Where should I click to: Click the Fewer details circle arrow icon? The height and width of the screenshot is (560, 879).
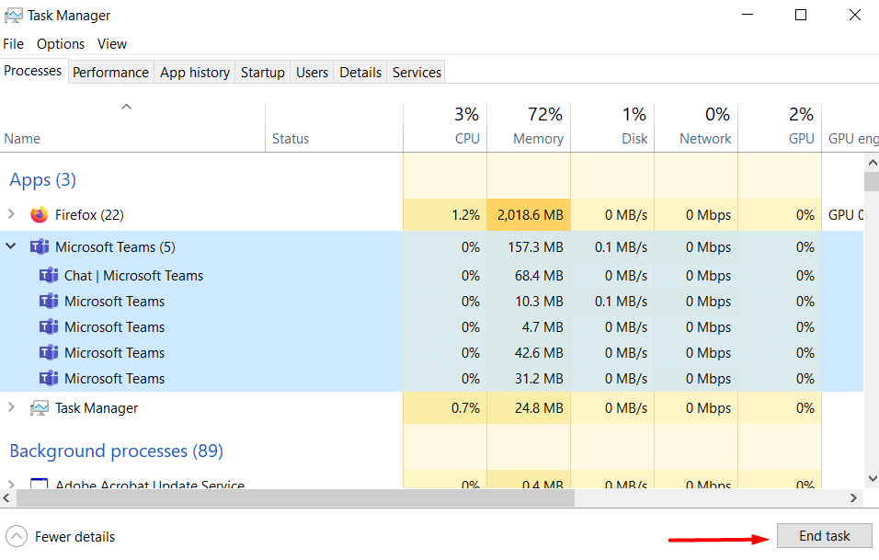(x=17, y=536)
